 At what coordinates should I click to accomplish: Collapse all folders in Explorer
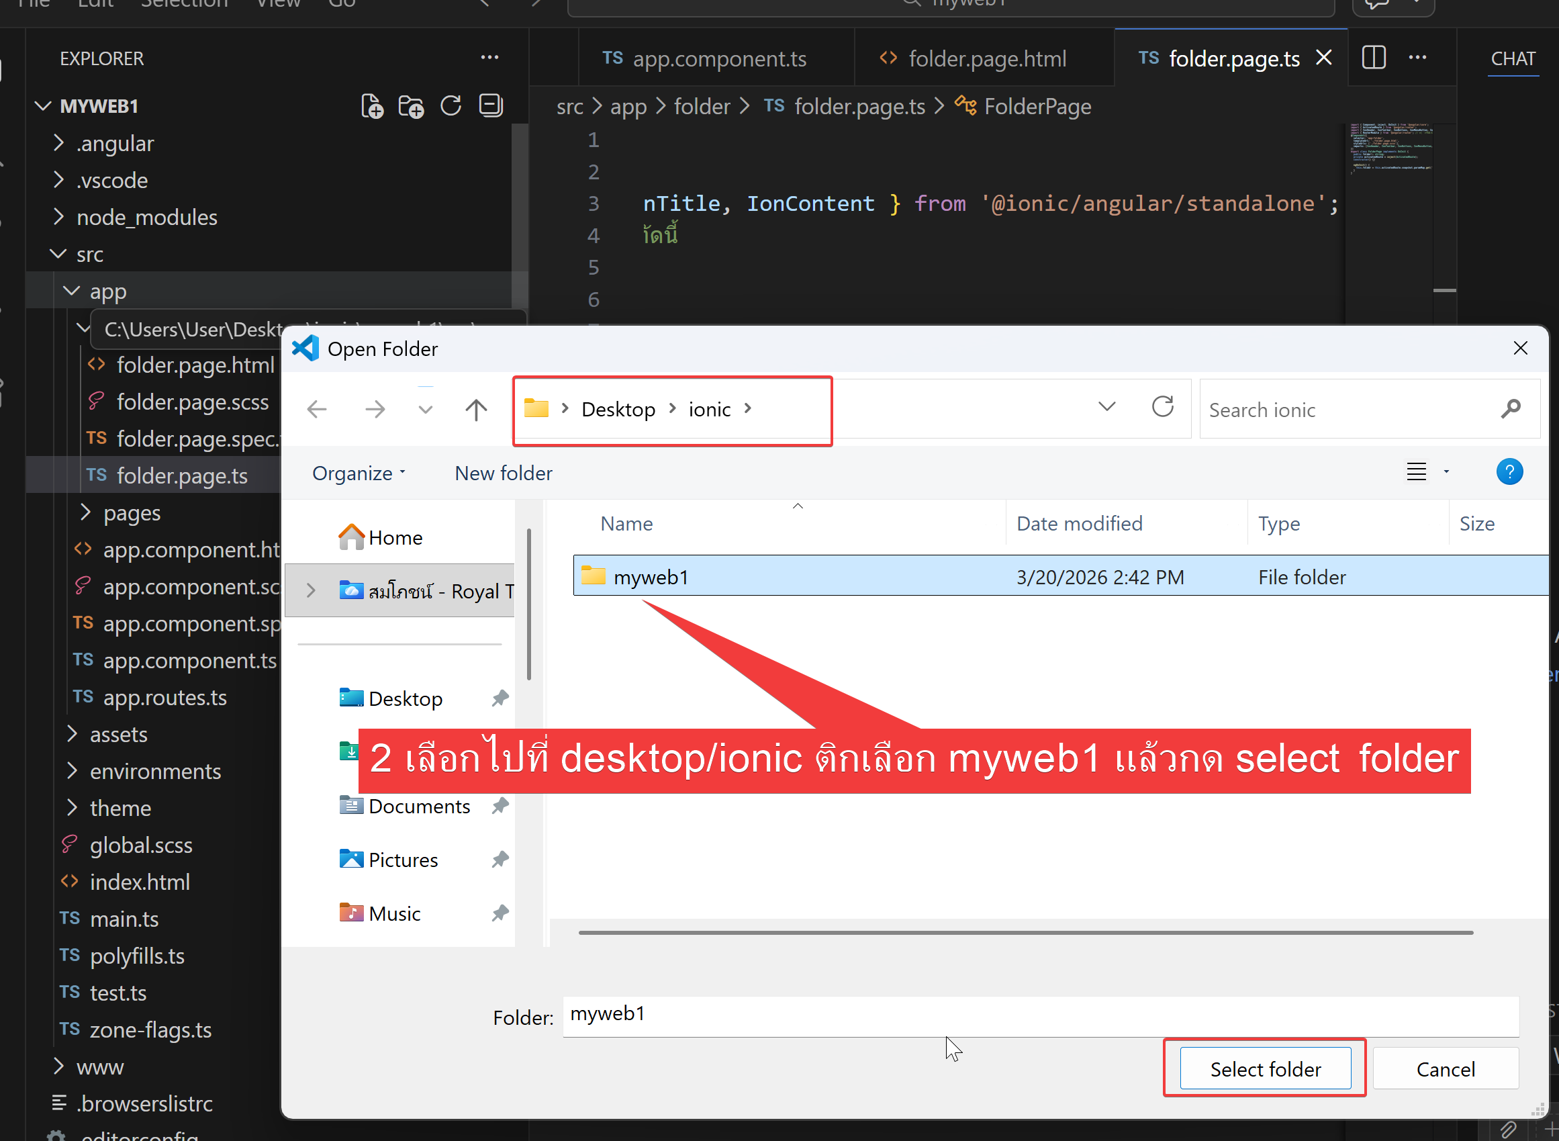[x=491, y=106]
